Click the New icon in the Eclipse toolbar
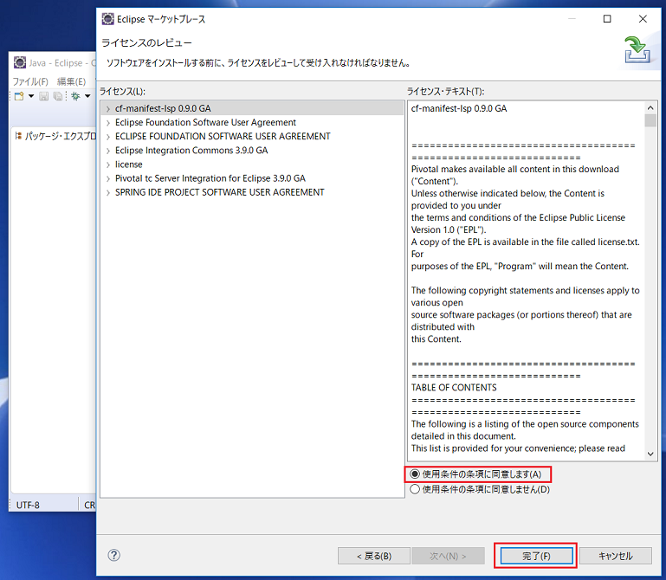666x580 pixels. (19, 96)
